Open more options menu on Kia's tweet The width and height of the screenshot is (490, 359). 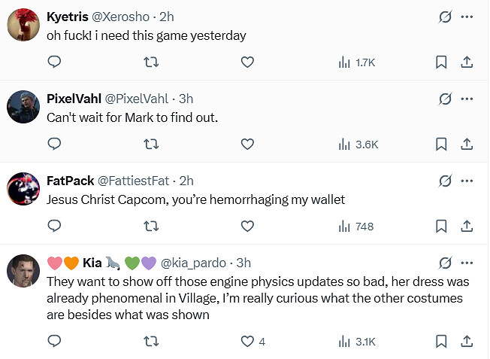point(467,263)
